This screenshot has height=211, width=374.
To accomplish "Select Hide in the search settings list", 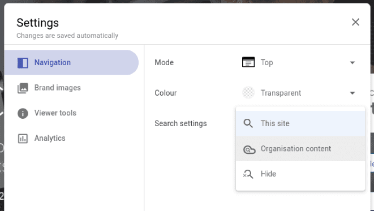I will click(300, 174).
